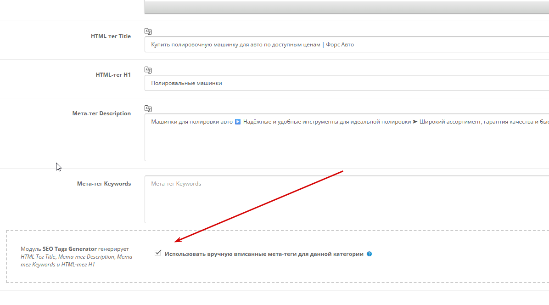This screenshot has width=549, height=305.
Task: Focus the HTML-тег H1 input with Полировальные машинки
Action: [347, 83]
